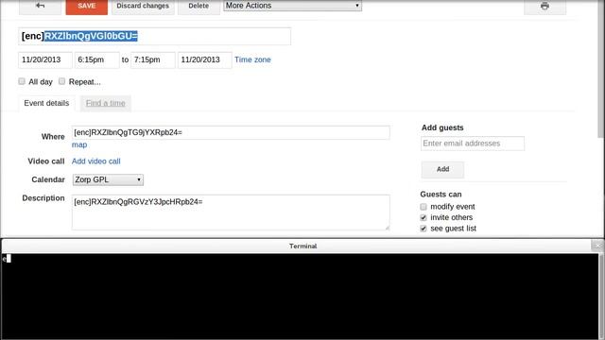The image size is (605, 340).
Task: Click the printer icon button
Action: (544, 7)
